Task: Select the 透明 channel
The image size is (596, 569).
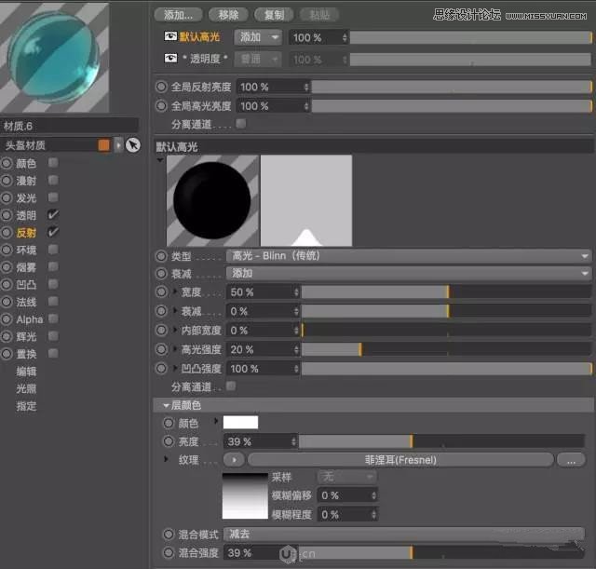Action: click(x=26, y=215)
